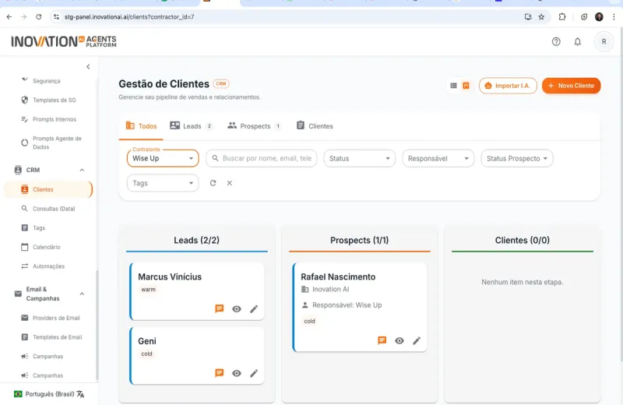Open Tags in the sidebar

pos(39,227)
